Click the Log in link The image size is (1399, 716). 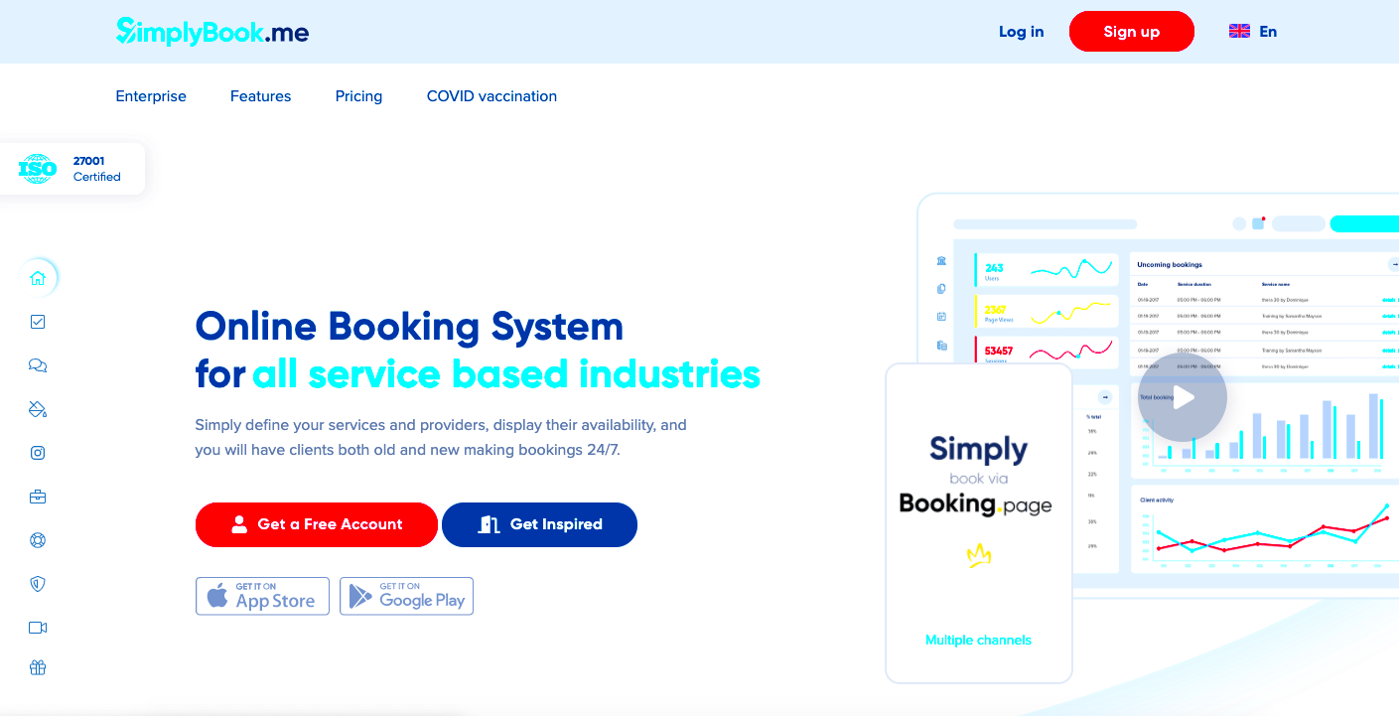pos(1021,32)
